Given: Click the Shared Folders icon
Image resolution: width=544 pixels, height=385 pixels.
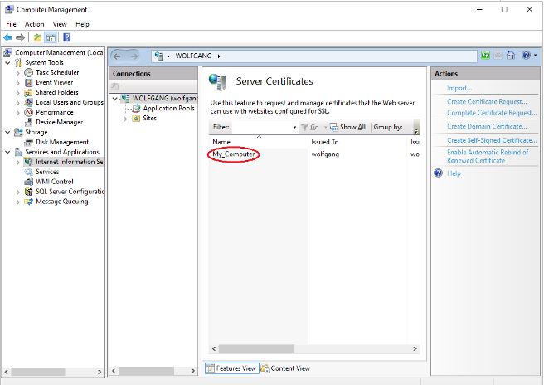Looking at the screenshot, I should click(28, 93).
